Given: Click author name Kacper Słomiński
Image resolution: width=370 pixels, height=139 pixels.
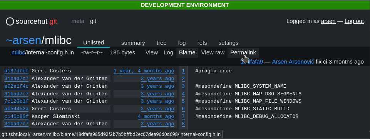Looking at the screenshot, I should [56, 116].
